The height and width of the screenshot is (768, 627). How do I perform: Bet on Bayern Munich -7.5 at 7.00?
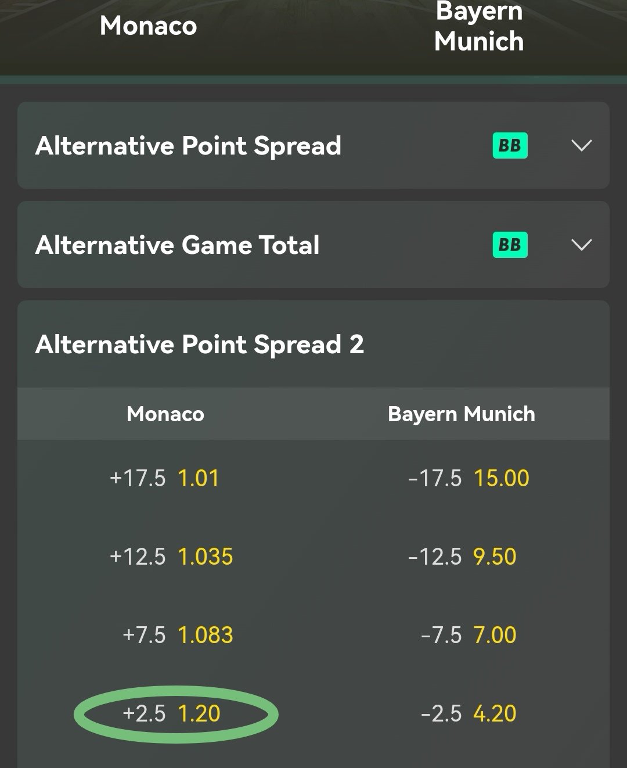[468, 635]
